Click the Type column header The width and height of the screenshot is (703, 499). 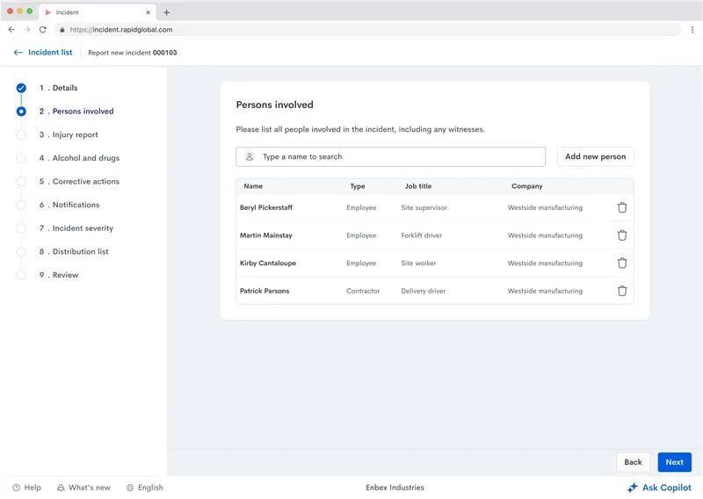pos(358,186)
